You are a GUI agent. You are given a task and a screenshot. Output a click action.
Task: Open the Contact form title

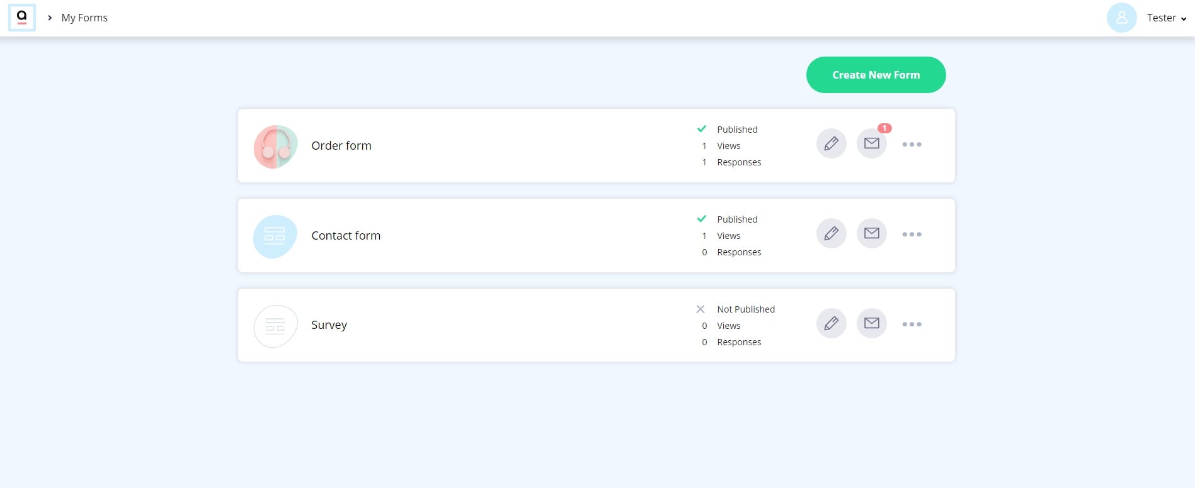coord(346,235)
